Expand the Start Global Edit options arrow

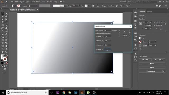(x=164, y=71)
